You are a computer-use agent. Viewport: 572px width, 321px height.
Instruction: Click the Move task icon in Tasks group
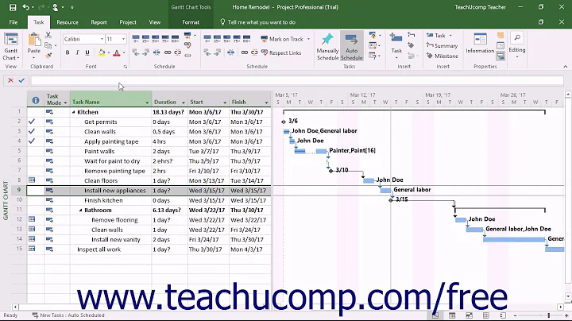tap(373, 45)
